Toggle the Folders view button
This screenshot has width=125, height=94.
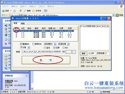coord(37,11)
